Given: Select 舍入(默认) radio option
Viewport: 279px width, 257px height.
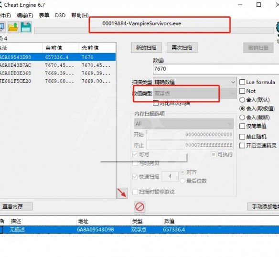Looking at the screenshot, I should point(242,100).
